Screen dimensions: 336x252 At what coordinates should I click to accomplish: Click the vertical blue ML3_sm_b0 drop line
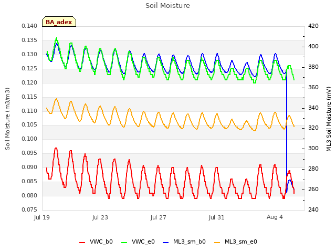pyautogui.click(x=287, y=131)
